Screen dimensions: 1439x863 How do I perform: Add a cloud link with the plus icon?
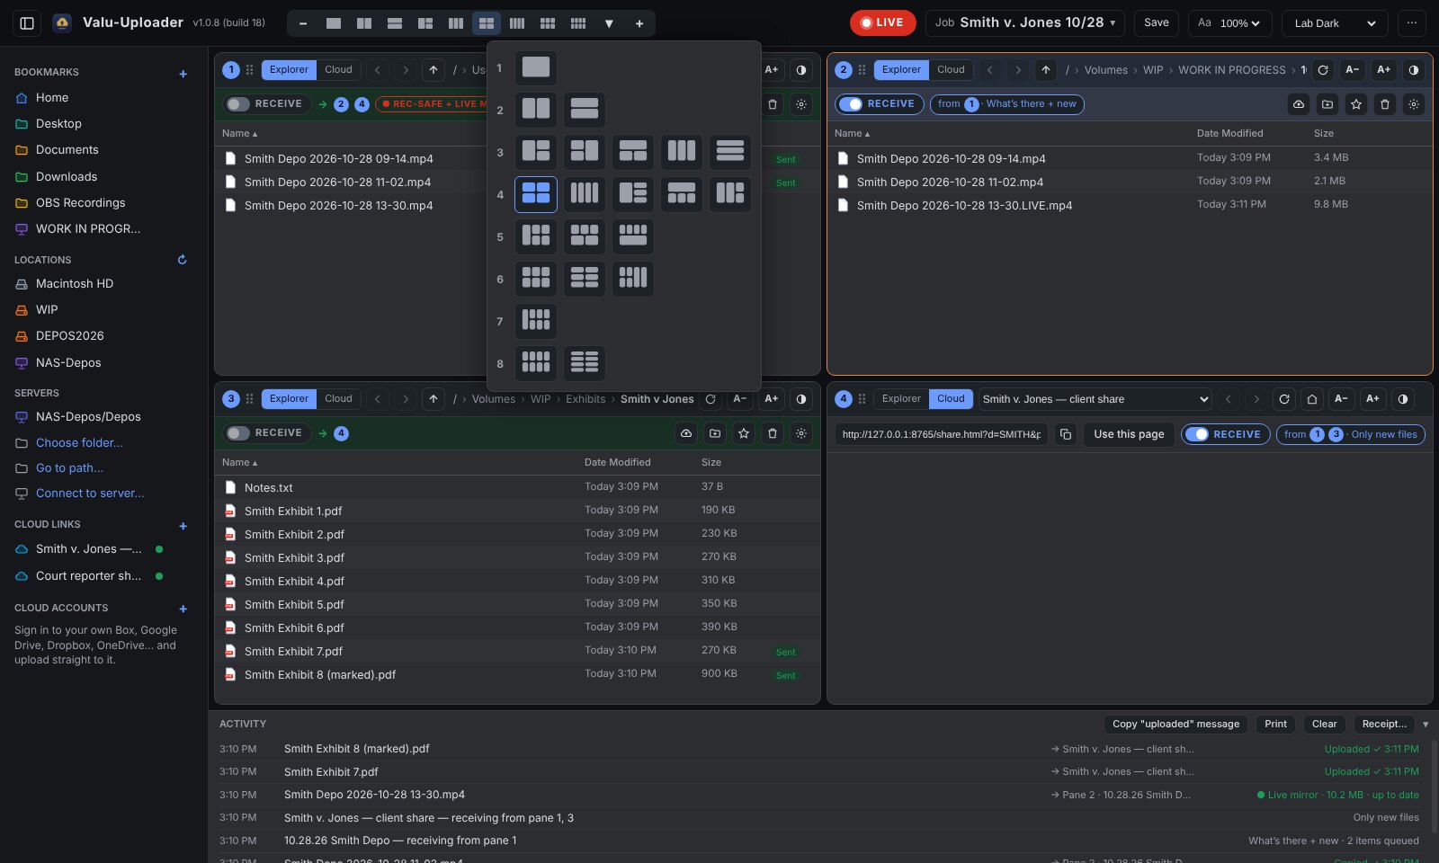click(183, 526)
